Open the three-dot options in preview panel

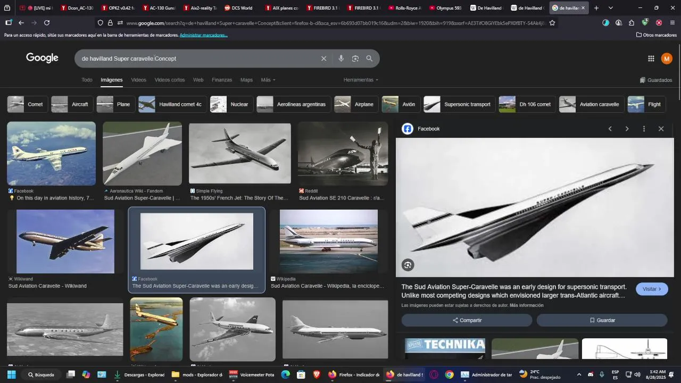(644, 129)
